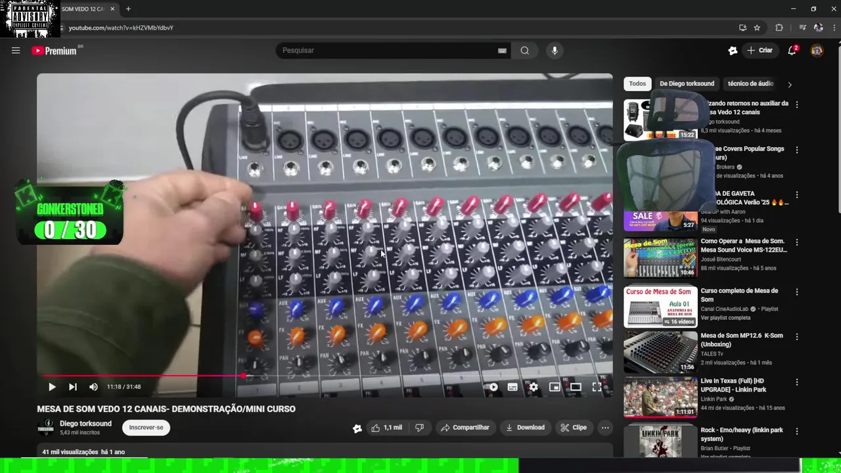
Task: Show more filter chips with right arrow
Action: click(790, 84)
